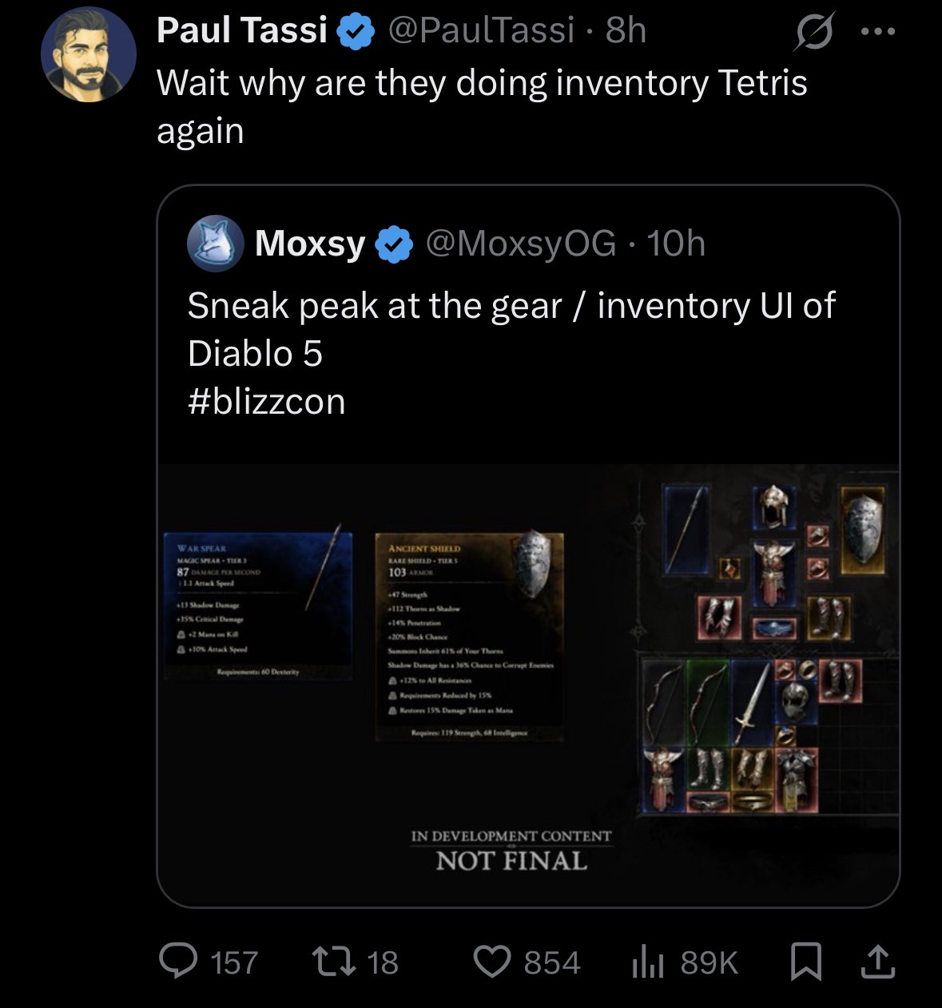Open the three-dot more options menu
The image size is (942, 1008).
pyautogui.click(x=879, y=33)
